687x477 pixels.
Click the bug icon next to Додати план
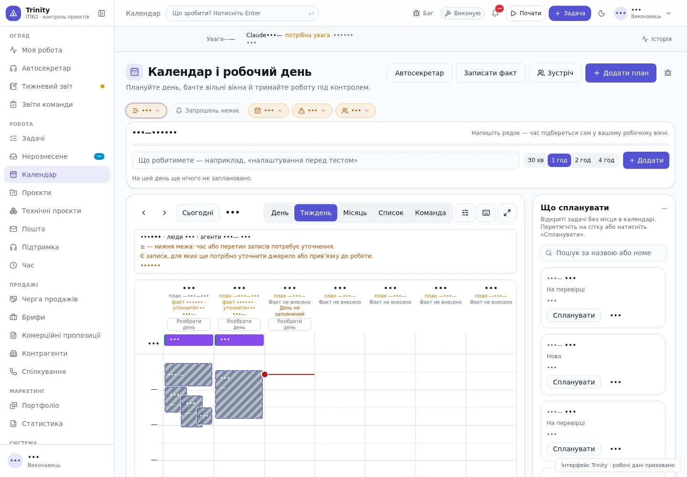click(x=668, y=73)
